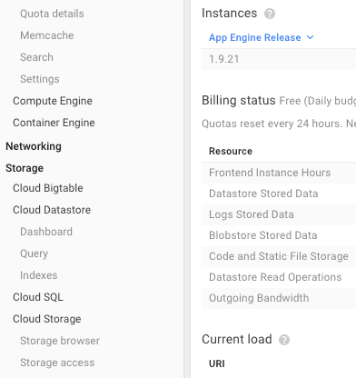Open Cloud Datastore Indexes page
This screenshot has width=356, height=378.
pos(39,275)
